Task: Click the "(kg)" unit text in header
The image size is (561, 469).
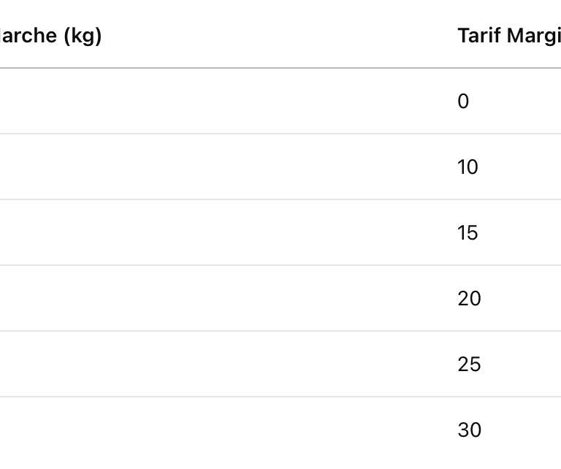Action: 83,35
